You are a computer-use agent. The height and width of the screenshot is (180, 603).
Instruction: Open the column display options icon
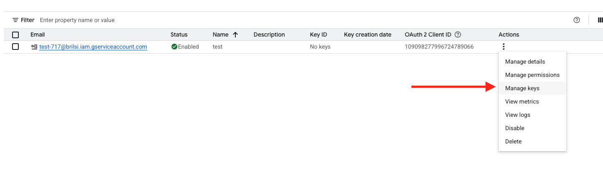pyautogui.click(x=600, y=20)
